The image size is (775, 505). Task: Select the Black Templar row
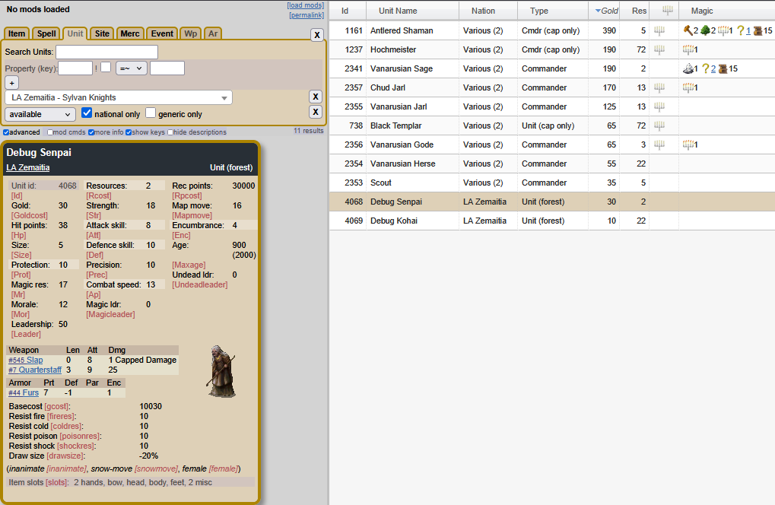pos(552,125)
